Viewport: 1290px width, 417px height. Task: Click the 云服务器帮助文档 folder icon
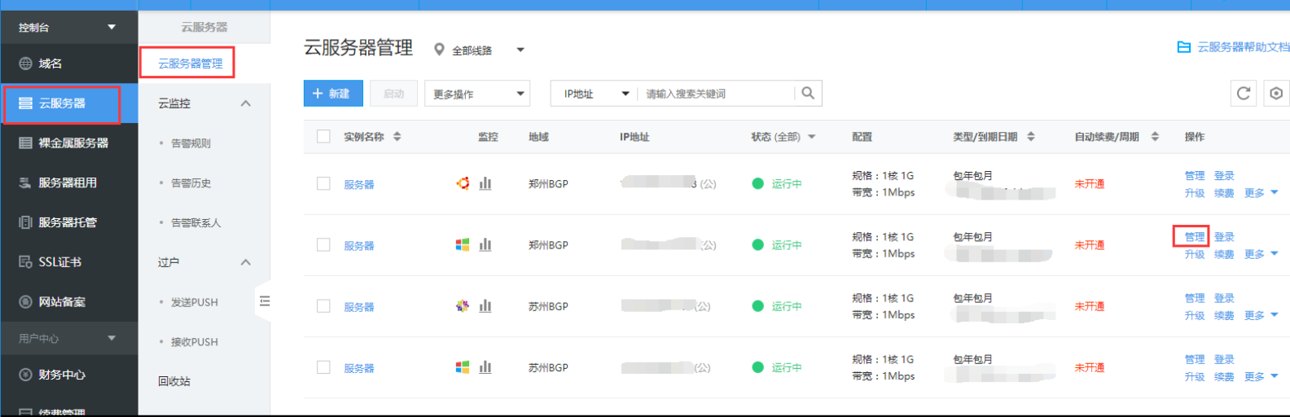point(1184,47)
